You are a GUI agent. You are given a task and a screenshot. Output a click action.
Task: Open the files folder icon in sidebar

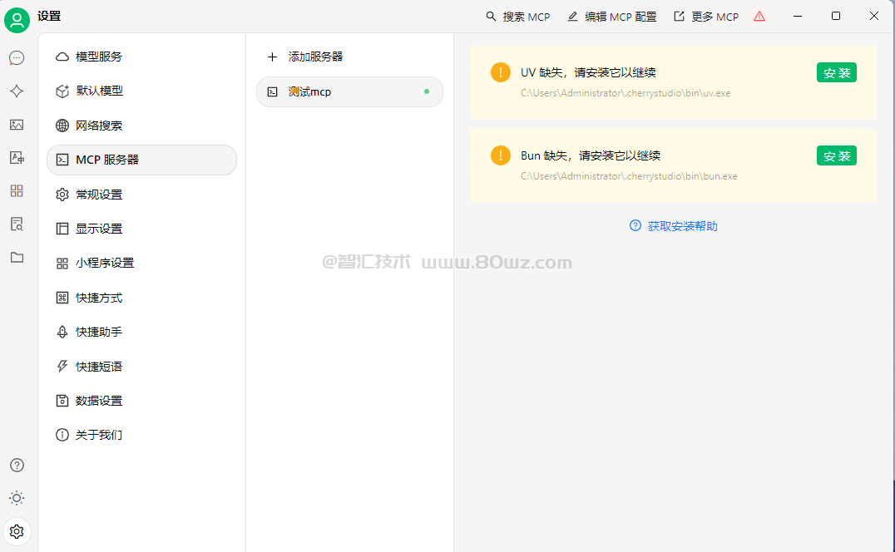[x=17, y=258]
